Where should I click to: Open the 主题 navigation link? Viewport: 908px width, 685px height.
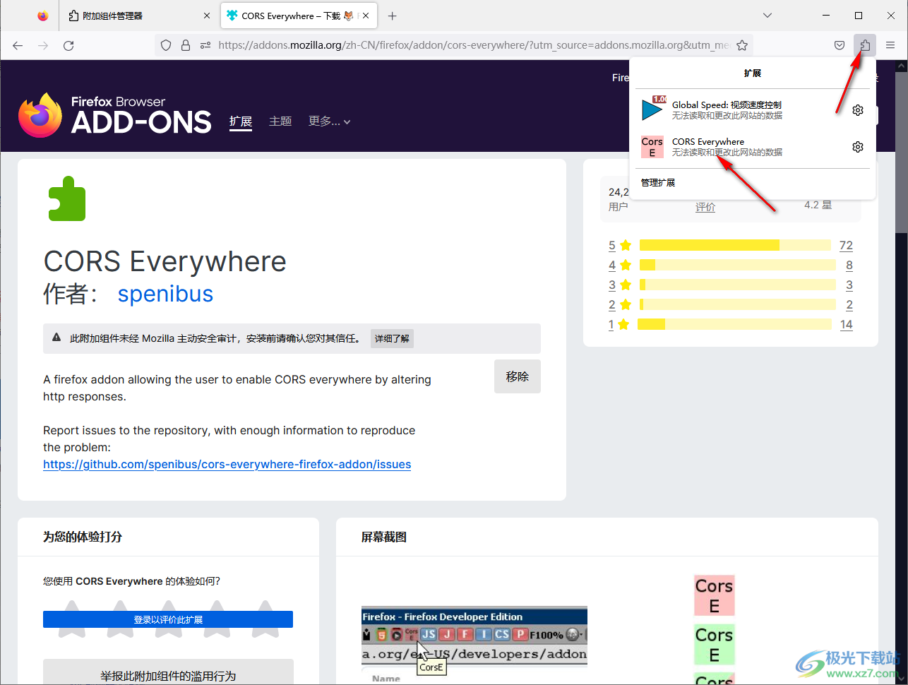280,121
